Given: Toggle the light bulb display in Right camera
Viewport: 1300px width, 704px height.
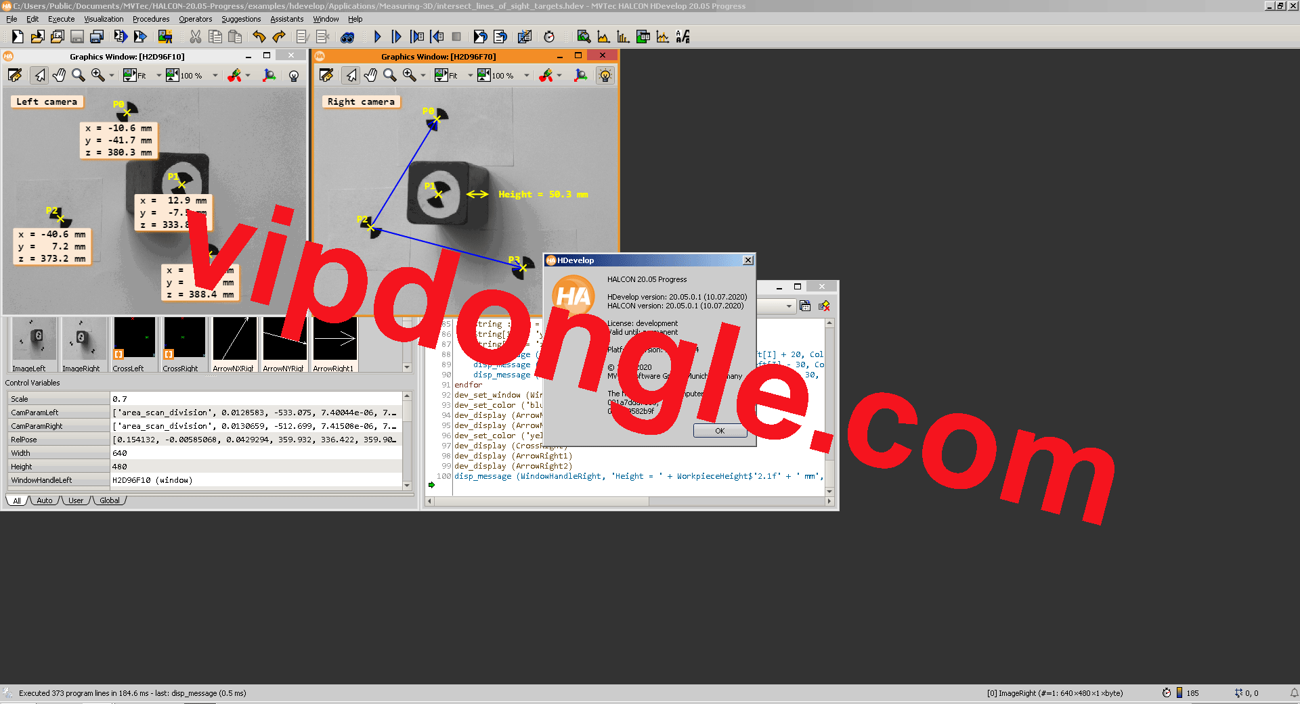Looking at the screenshot, I should [606, 76].
